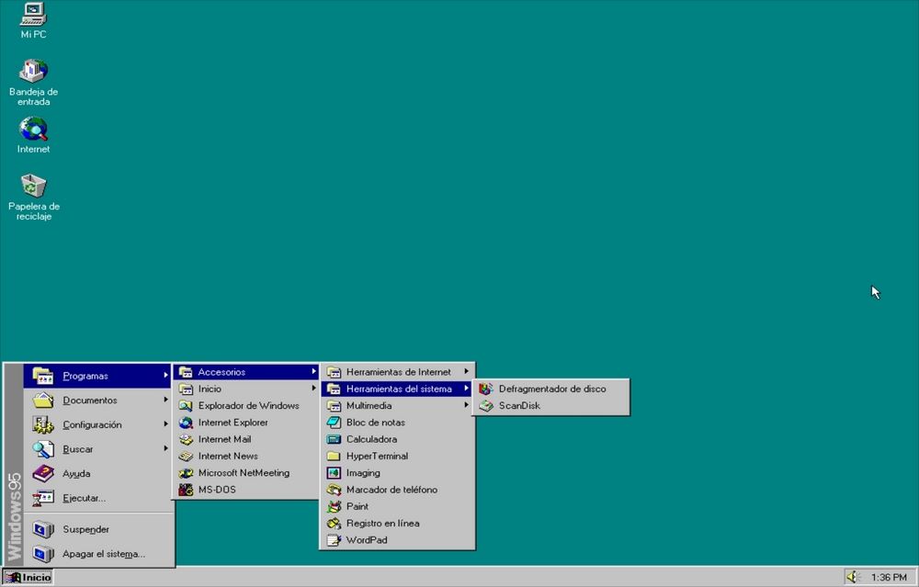Open Bandeja de entrada
Image resolution: width=919 pixels, height=587 pixels.
click(33, 73)
